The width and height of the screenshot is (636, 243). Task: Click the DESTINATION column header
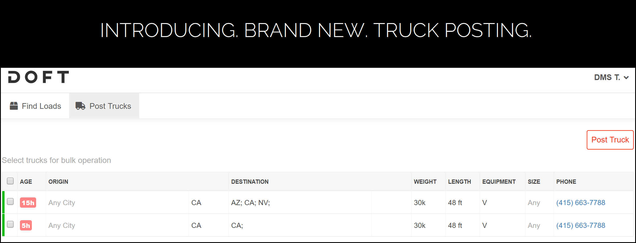point(250,182)
